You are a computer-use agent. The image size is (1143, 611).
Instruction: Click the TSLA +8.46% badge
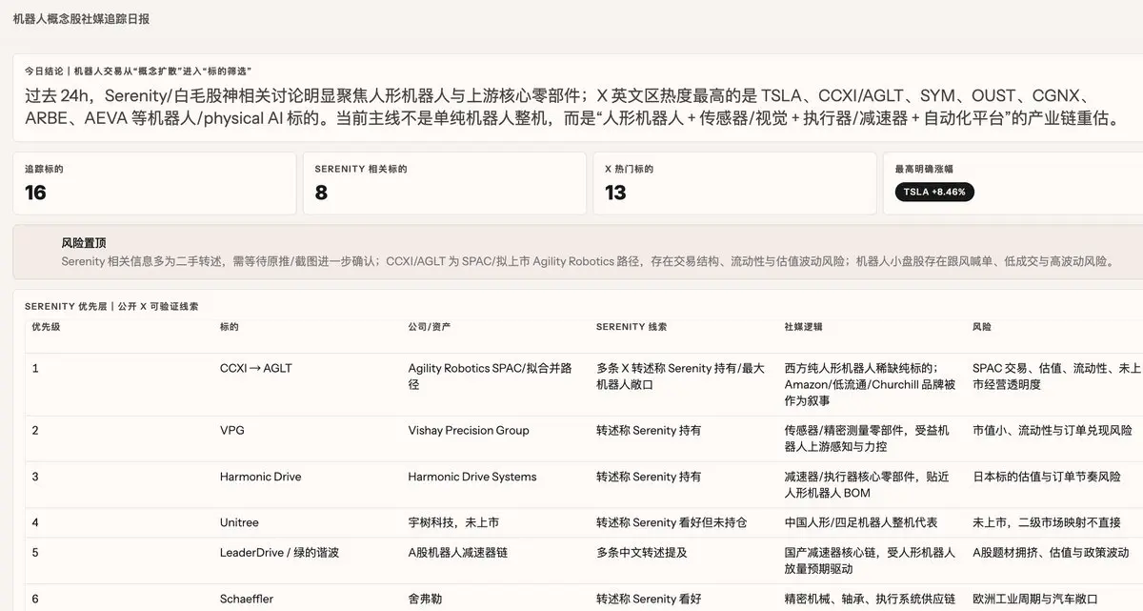click(934, 192)
